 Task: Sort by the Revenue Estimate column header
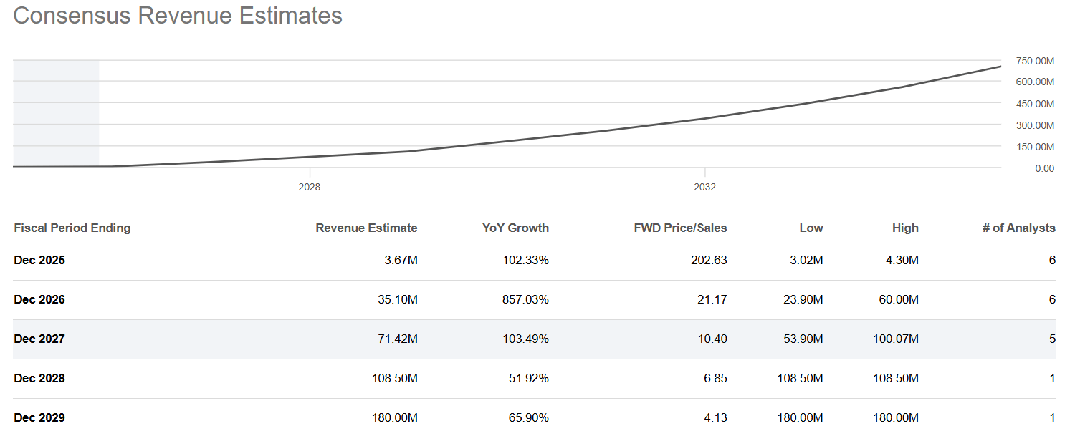(365, 228)
